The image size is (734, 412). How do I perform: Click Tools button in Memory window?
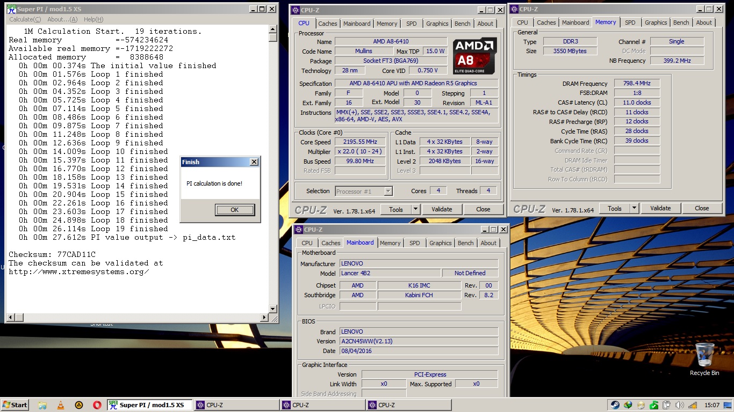tap(615, 208)
